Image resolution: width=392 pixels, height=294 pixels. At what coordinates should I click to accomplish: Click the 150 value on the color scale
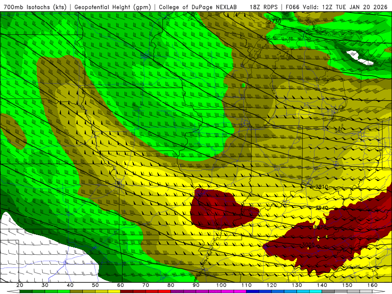coord(347,285)
